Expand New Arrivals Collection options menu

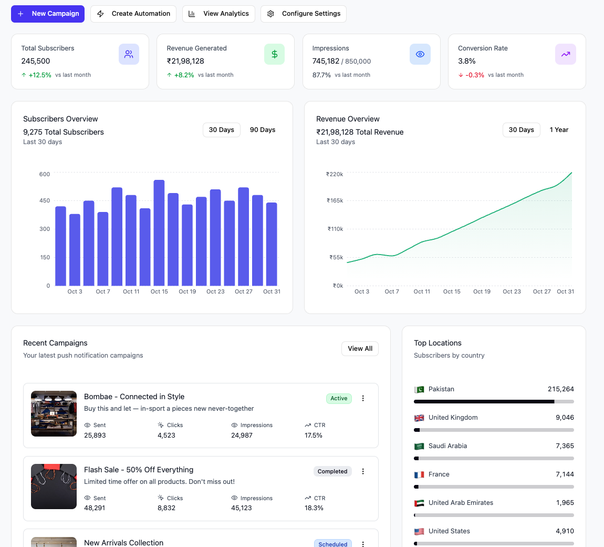pyautogui.click(x=363, y=544)
